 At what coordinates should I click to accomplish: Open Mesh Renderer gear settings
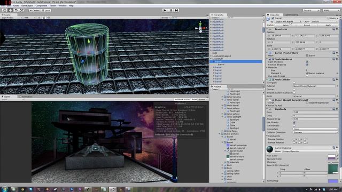tap(337, 59)
